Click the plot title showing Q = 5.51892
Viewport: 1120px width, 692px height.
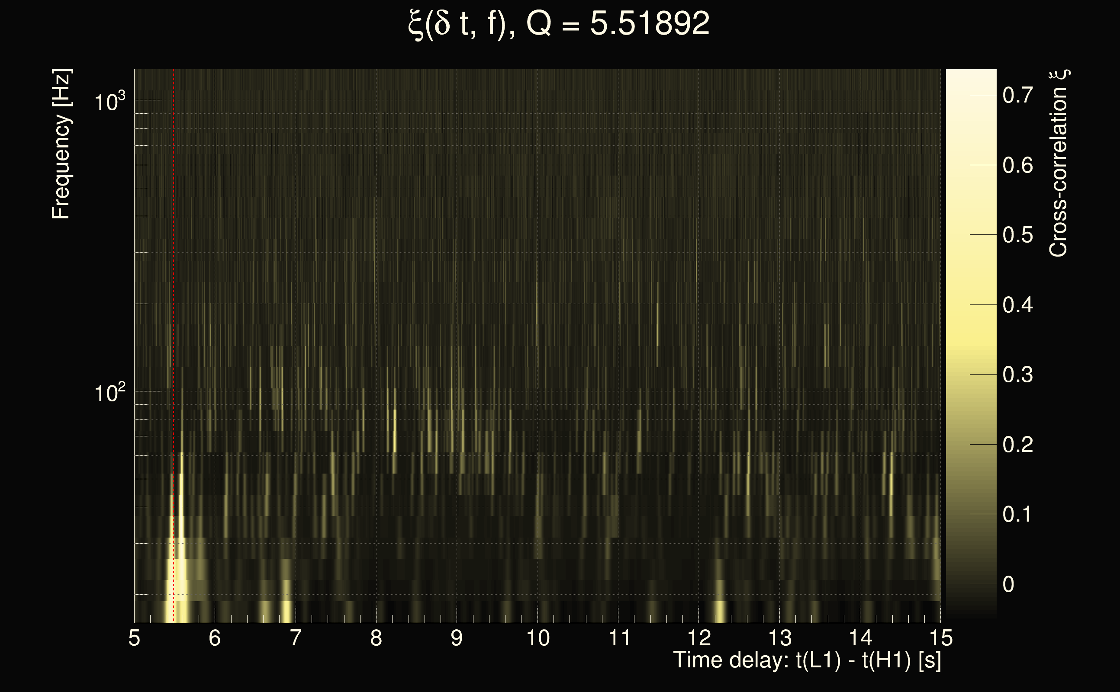[x=559, y=24]
